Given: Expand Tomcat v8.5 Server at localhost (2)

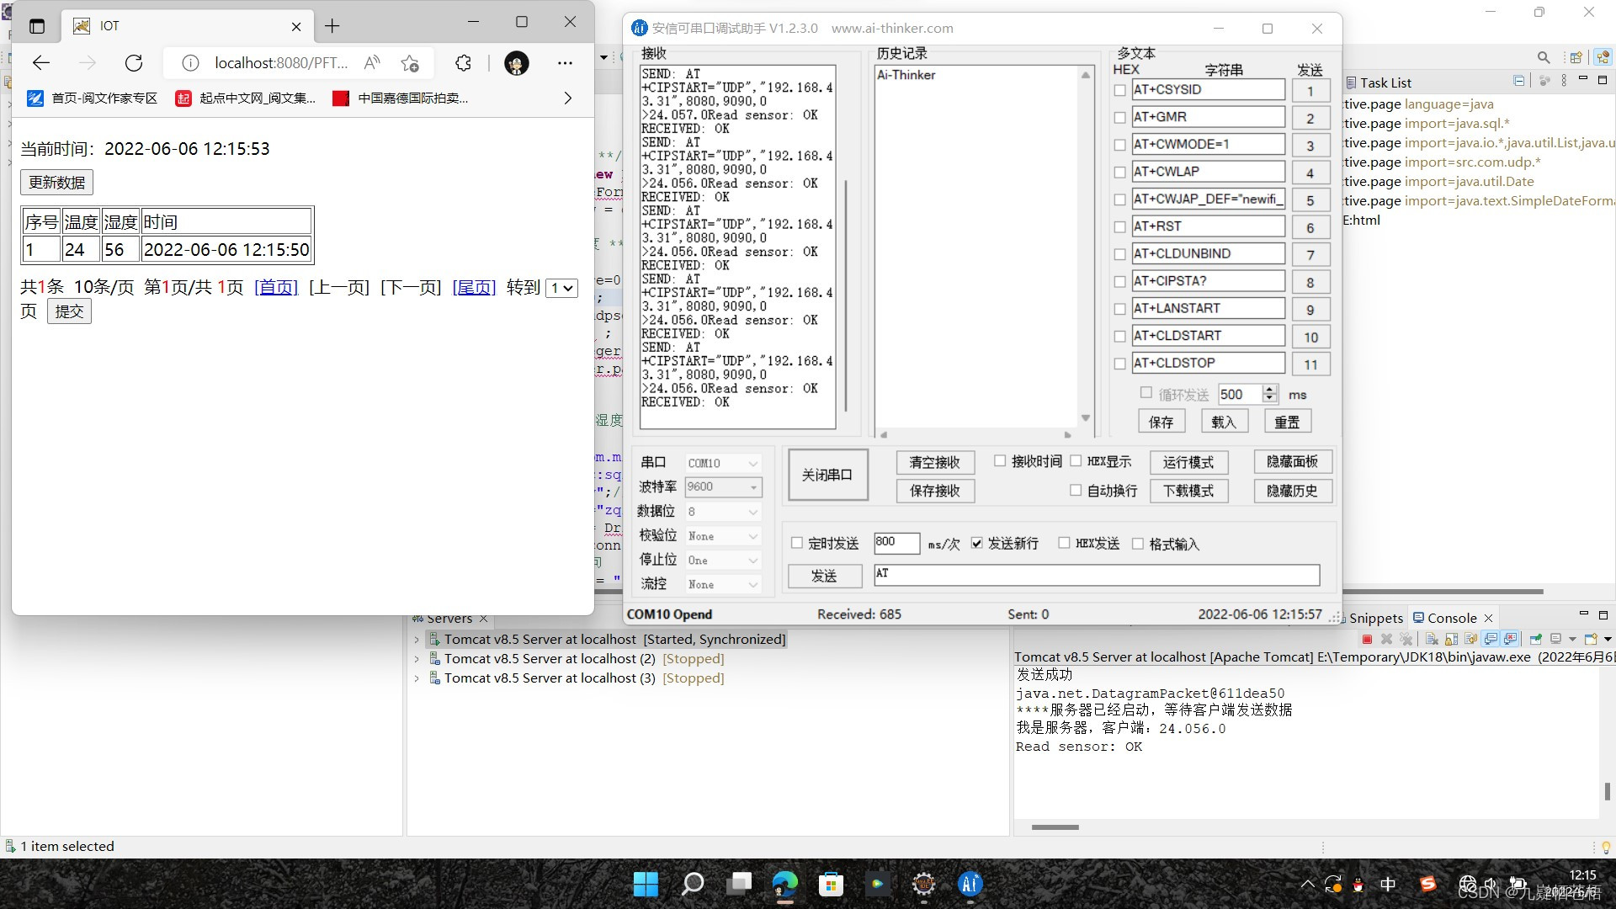Looking at the screenshot, I should (x=417, y=659).
